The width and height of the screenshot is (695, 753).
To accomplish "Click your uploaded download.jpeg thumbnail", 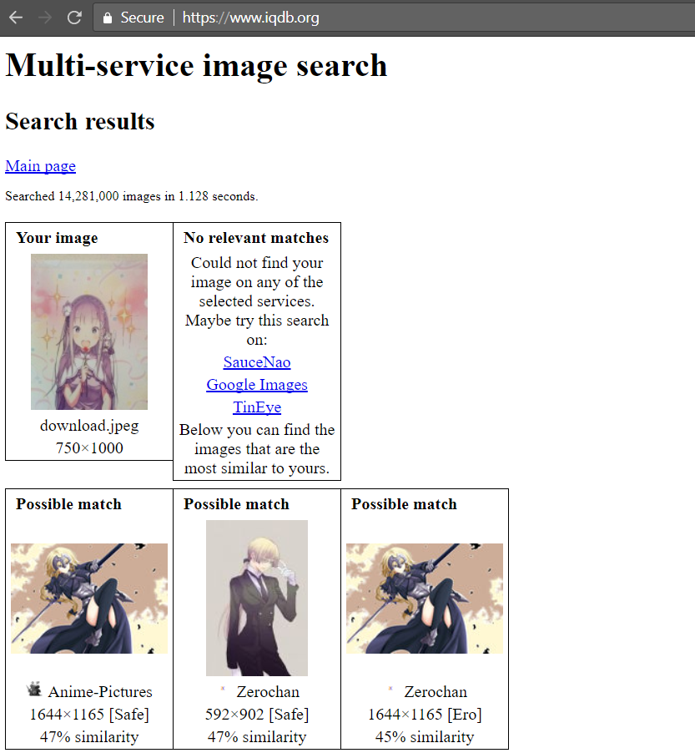I will 89,332.
